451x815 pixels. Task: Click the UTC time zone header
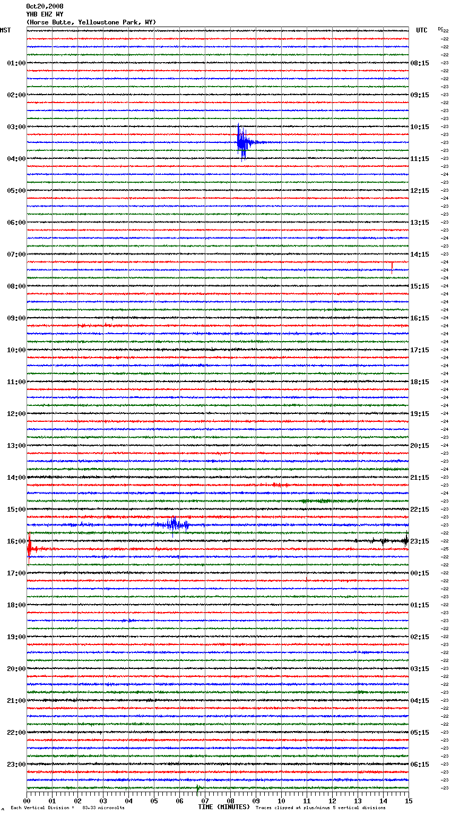(x=422, y=30)
